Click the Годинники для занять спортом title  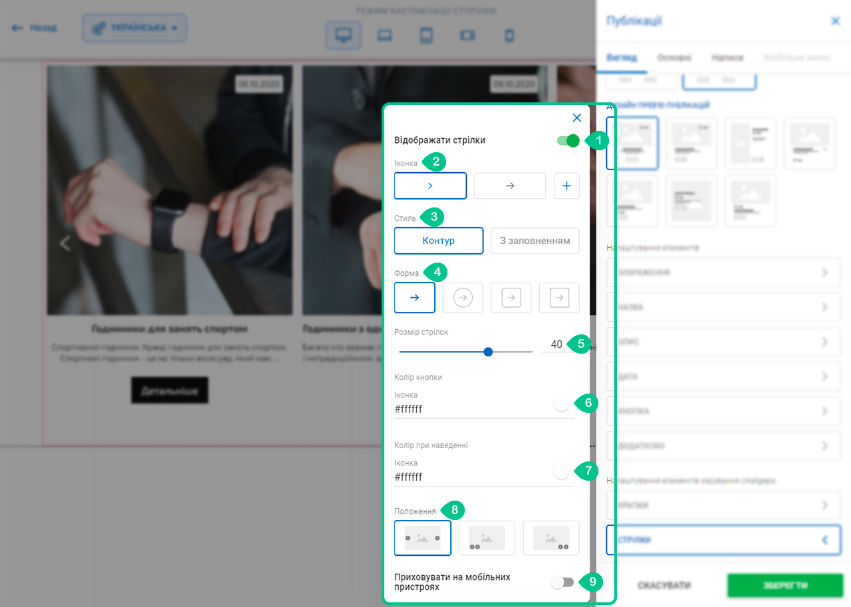170,328
